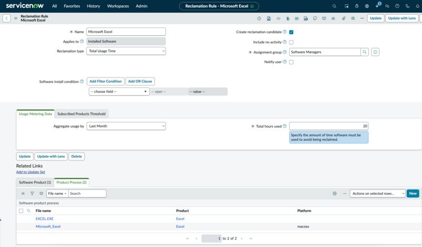Open more options ellipsis in form header

point(362,18)
